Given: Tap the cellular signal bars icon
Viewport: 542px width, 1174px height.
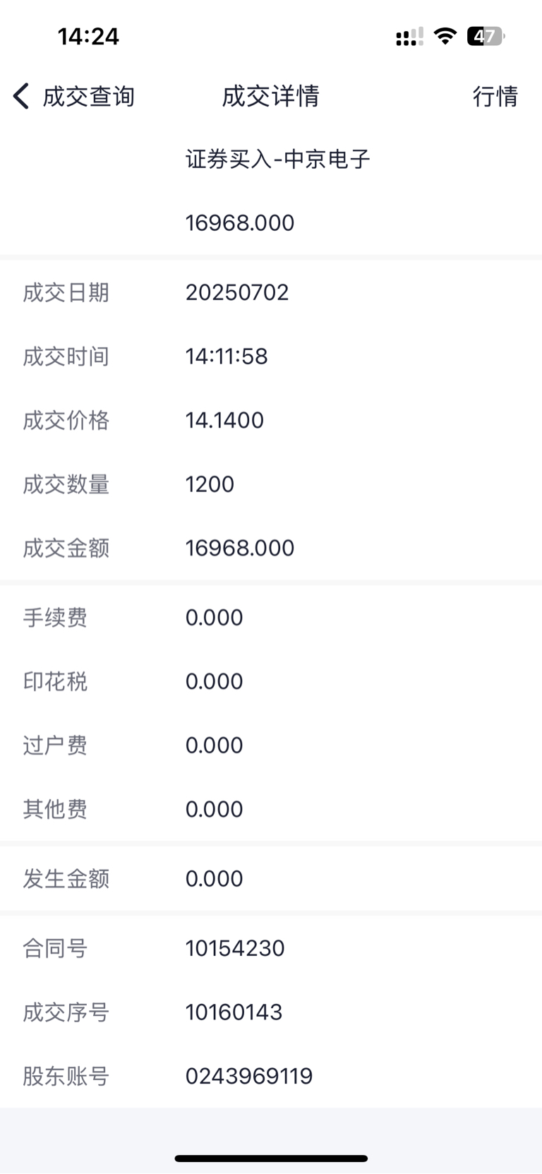Looking at the screenshot, I should pyautogui.click(x=409, y=37).
